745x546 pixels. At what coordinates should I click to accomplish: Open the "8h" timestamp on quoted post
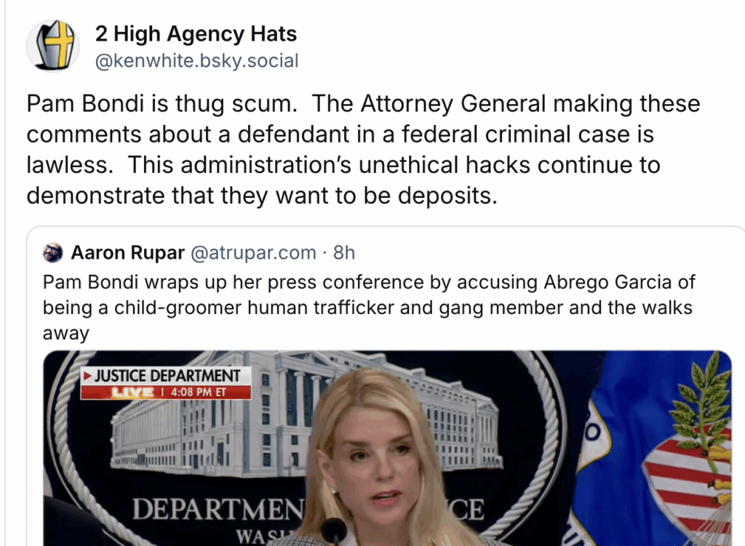(x=344, y=252)
